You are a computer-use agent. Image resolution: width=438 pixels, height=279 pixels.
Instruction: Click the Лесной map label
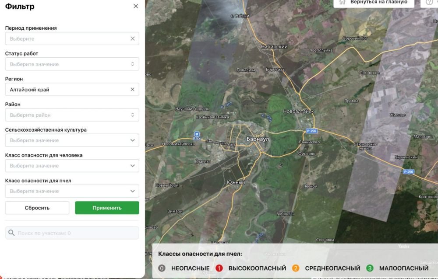(x=310, y=186)
